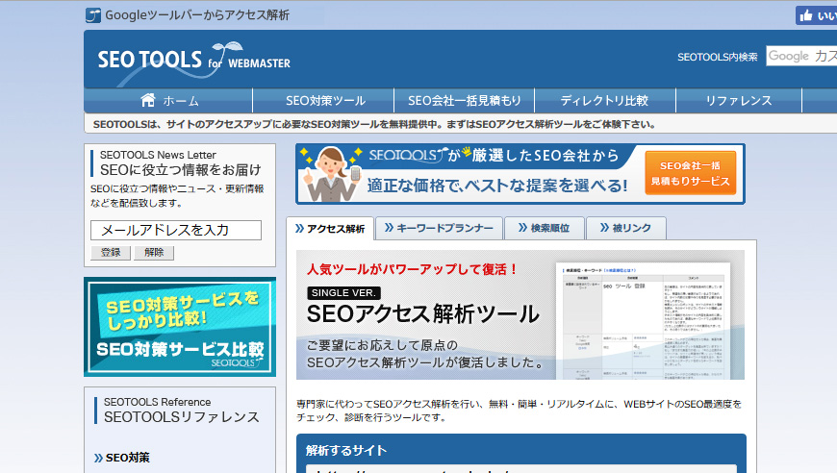
Task: Click the メールアドレスを入力 email field
Action: pos(176,230)
